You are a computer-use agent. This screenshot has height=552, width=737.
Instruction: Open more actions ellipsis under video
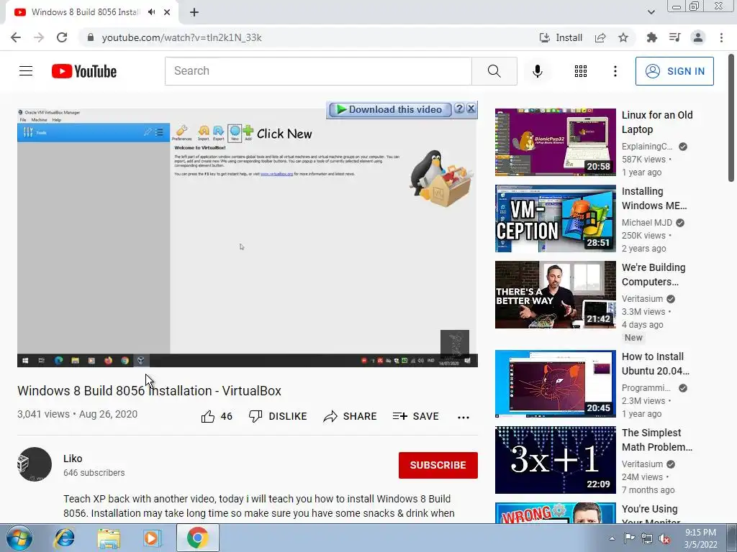pos(464,417)
